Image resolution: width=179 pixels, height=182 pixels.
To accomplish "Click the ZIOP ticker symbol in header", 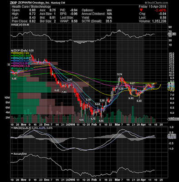I will coord(14,3).
